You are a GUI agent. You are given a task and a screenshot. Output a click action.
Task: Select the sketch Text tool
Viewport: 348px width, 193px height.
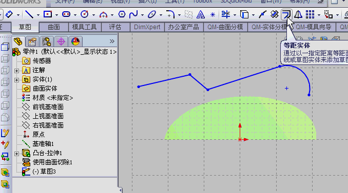tap(200, 15)
